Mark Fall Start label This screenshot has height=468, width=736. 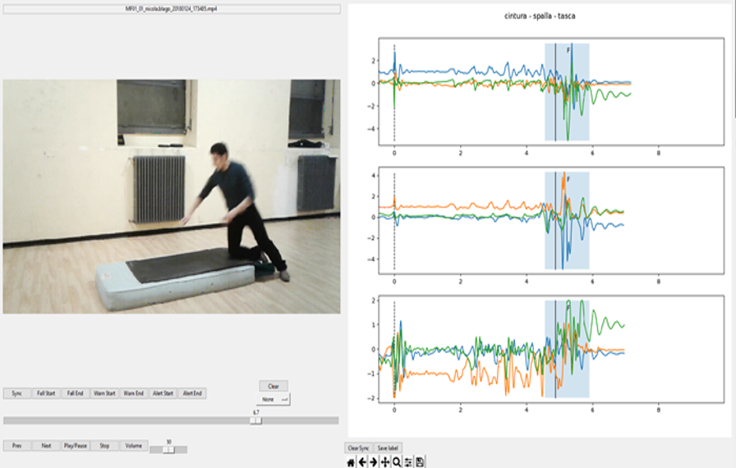coord(46,393)
